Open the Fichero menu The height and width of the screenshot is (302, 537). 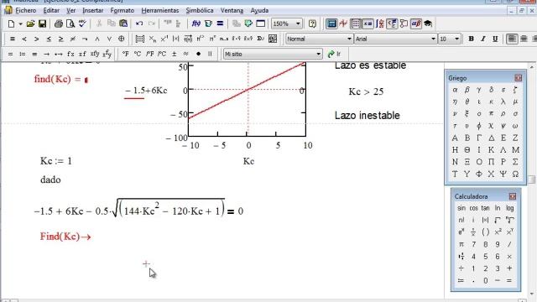pyautogui.click(x=25, y=11)
